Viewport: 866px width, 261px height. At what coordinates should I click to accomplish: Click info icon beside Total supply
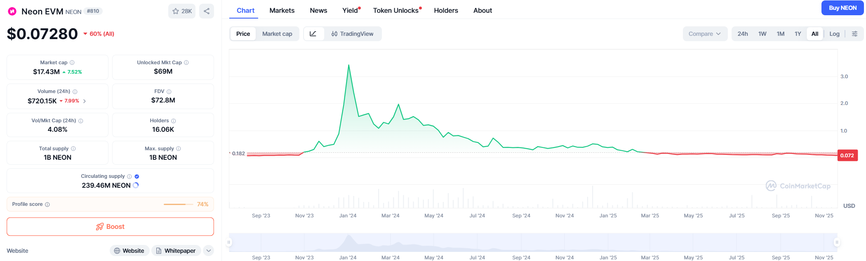[73, 149]
